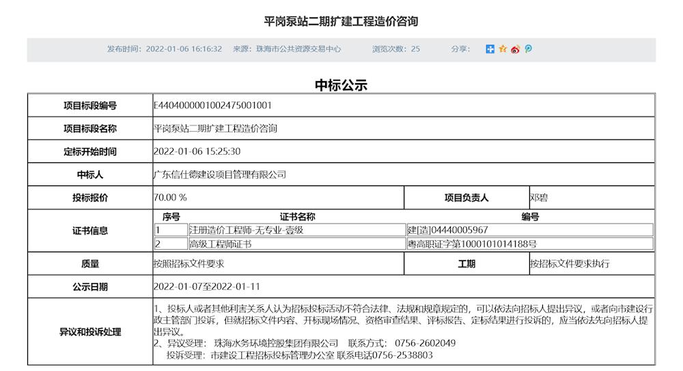Share the page to Sina Weibo
Viewport: 683px width, 371px height.
516,49
